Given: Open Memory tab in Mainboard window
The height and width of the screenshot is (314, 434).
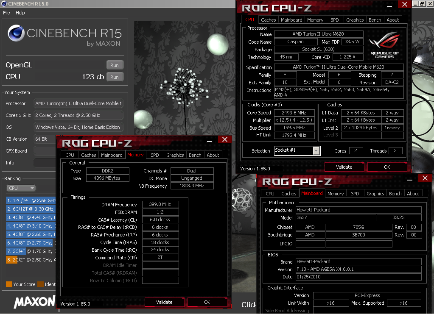Looking at the screenshot, I should (x=336, y=194).
